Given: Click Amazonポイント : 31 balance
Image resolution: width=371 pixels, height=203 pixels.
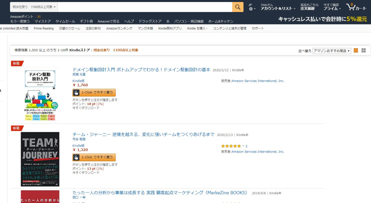Looking at the screenshot, I should coord(25,17).
